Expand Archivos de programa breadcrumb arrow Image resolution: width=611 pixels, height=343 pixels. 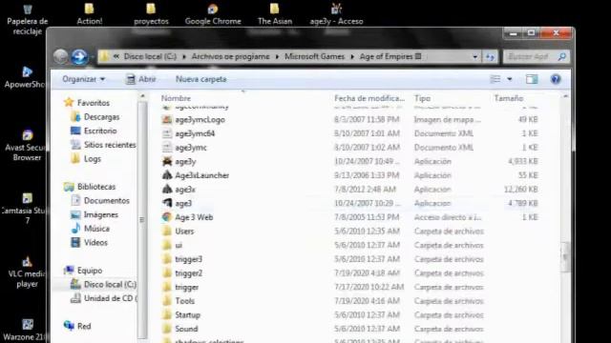pyautogui.click(x=277, y=57)
